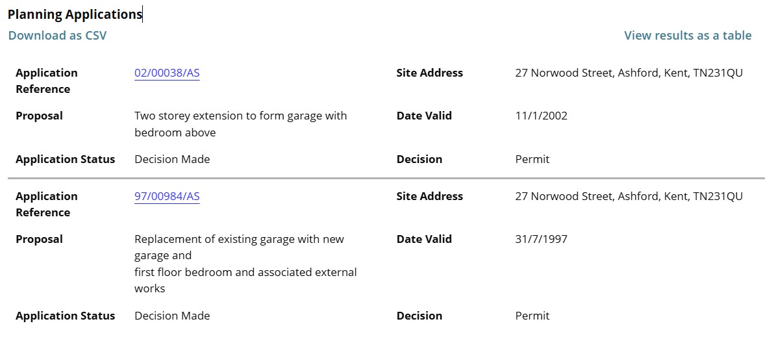The image size is (776, 341).
Task: Select the site address for application 97/00984/AS
Action: (629, 196)
